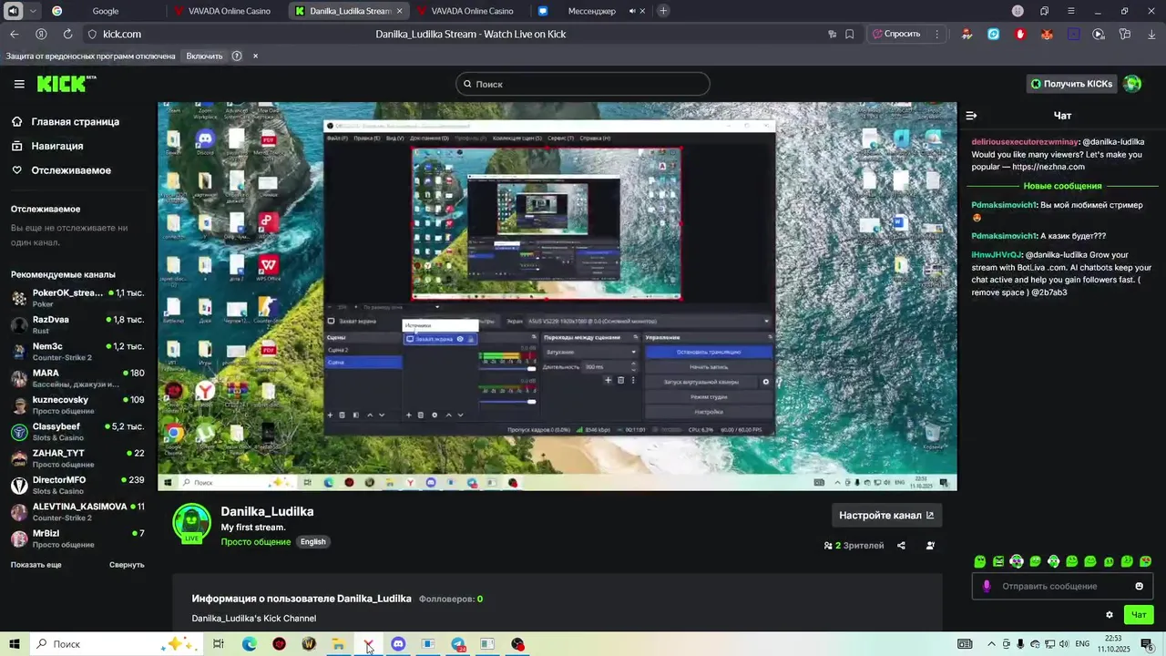Screen dimensions: 1166x656
Task: Open Microsoft Edge from the taskbar
Action: tap(249, 644)
